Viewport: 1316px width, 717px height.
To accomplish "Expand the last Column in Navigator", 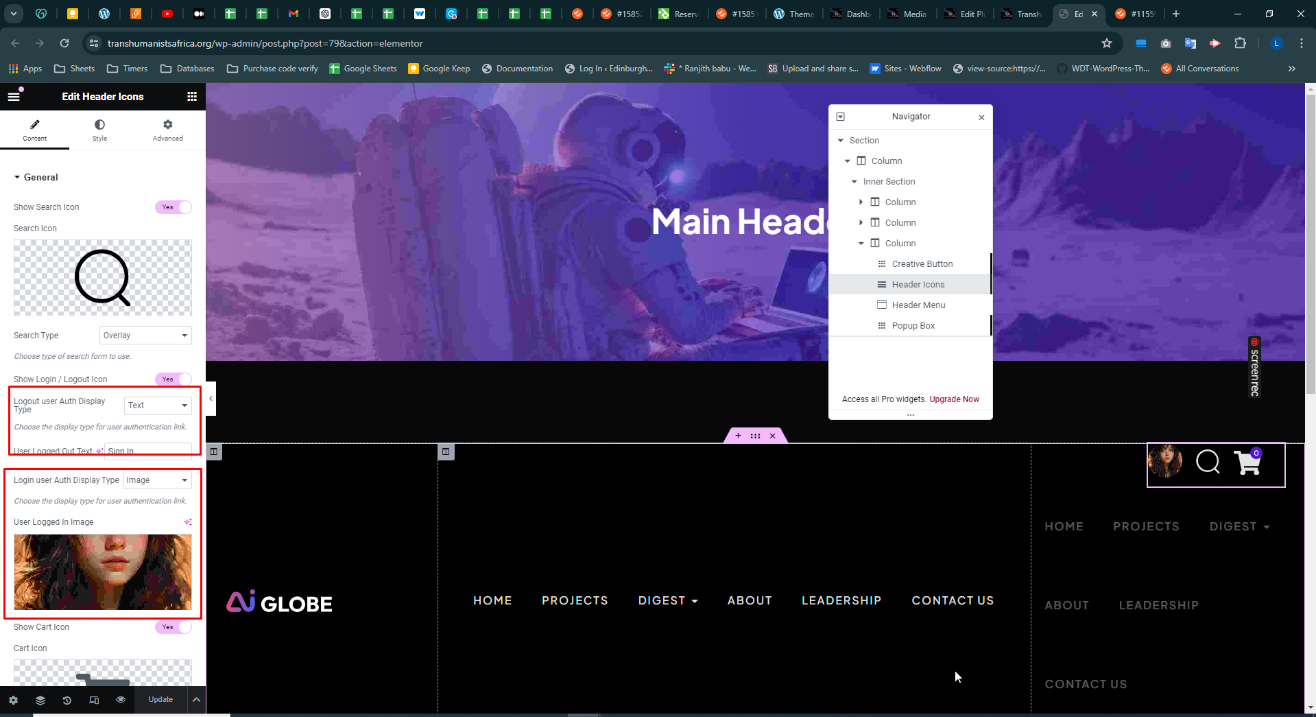I will pos(861,244).
